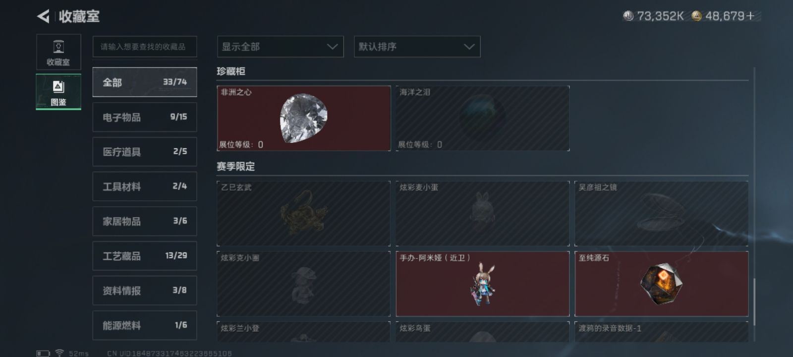Open the 医疗道具 category
Viewport: 793px width, 357px height.
click(x=145, y=152)
